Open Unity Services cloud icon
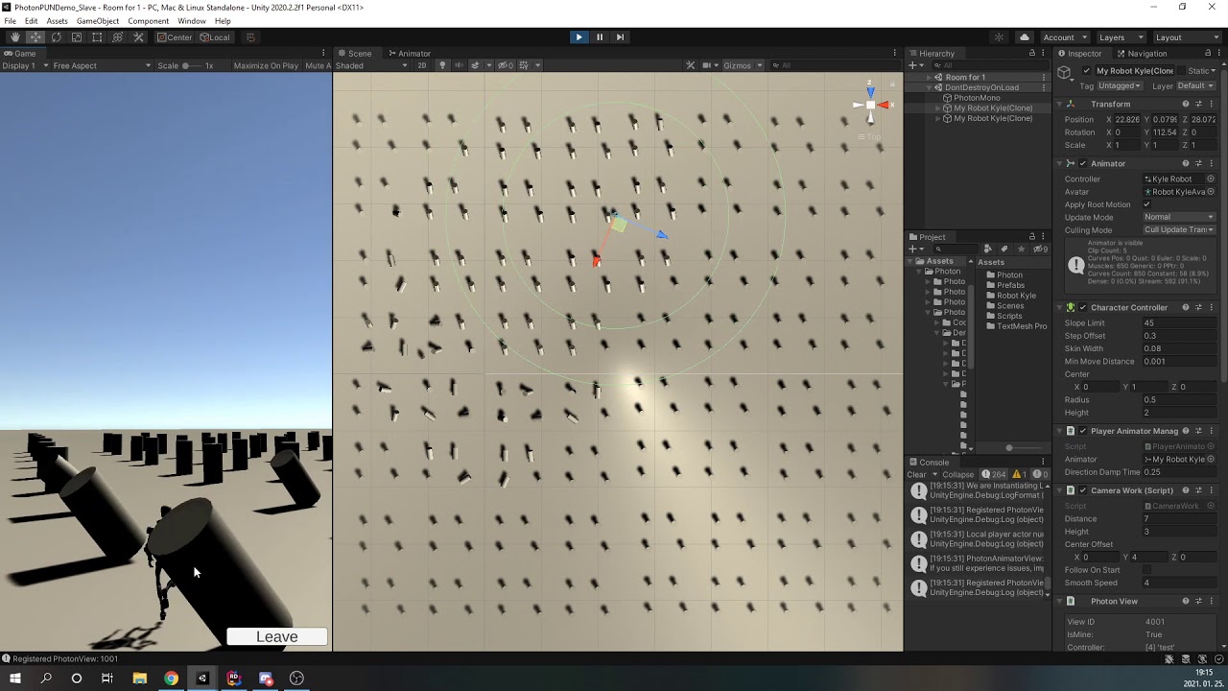Image resolution: width=1228 pixels, height=691 pixels. (x=1024, y=37)
